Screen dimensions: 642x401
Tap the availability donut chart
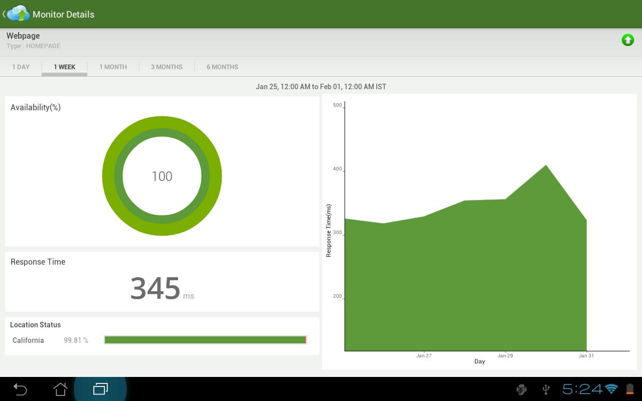pyautogui.click(x=162, y=175)
